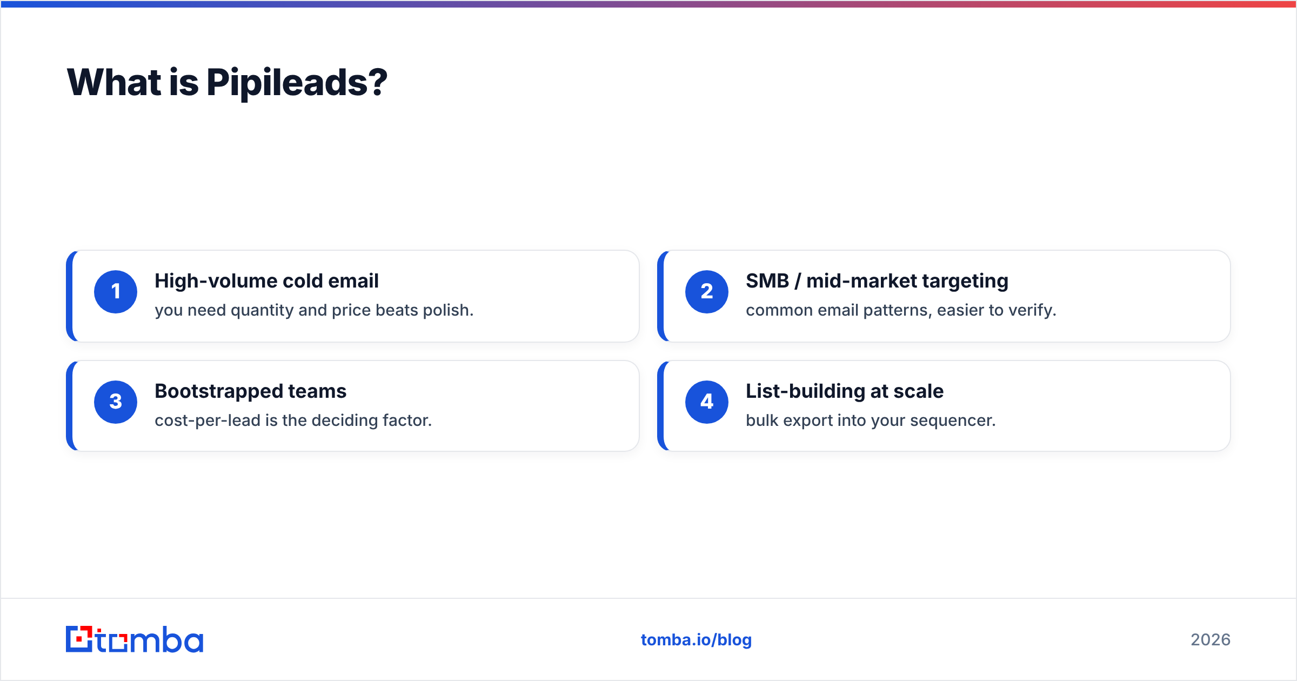Select the 'High-volume cold email' title
The image size is (1297, 681).
[266, 281]
